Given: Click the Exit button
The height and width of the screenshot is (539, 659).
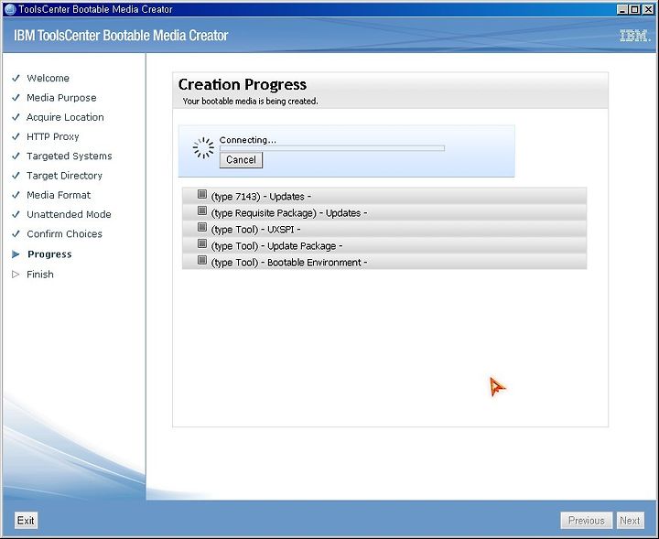Looking at the screenshot, I should click(26, 521).
